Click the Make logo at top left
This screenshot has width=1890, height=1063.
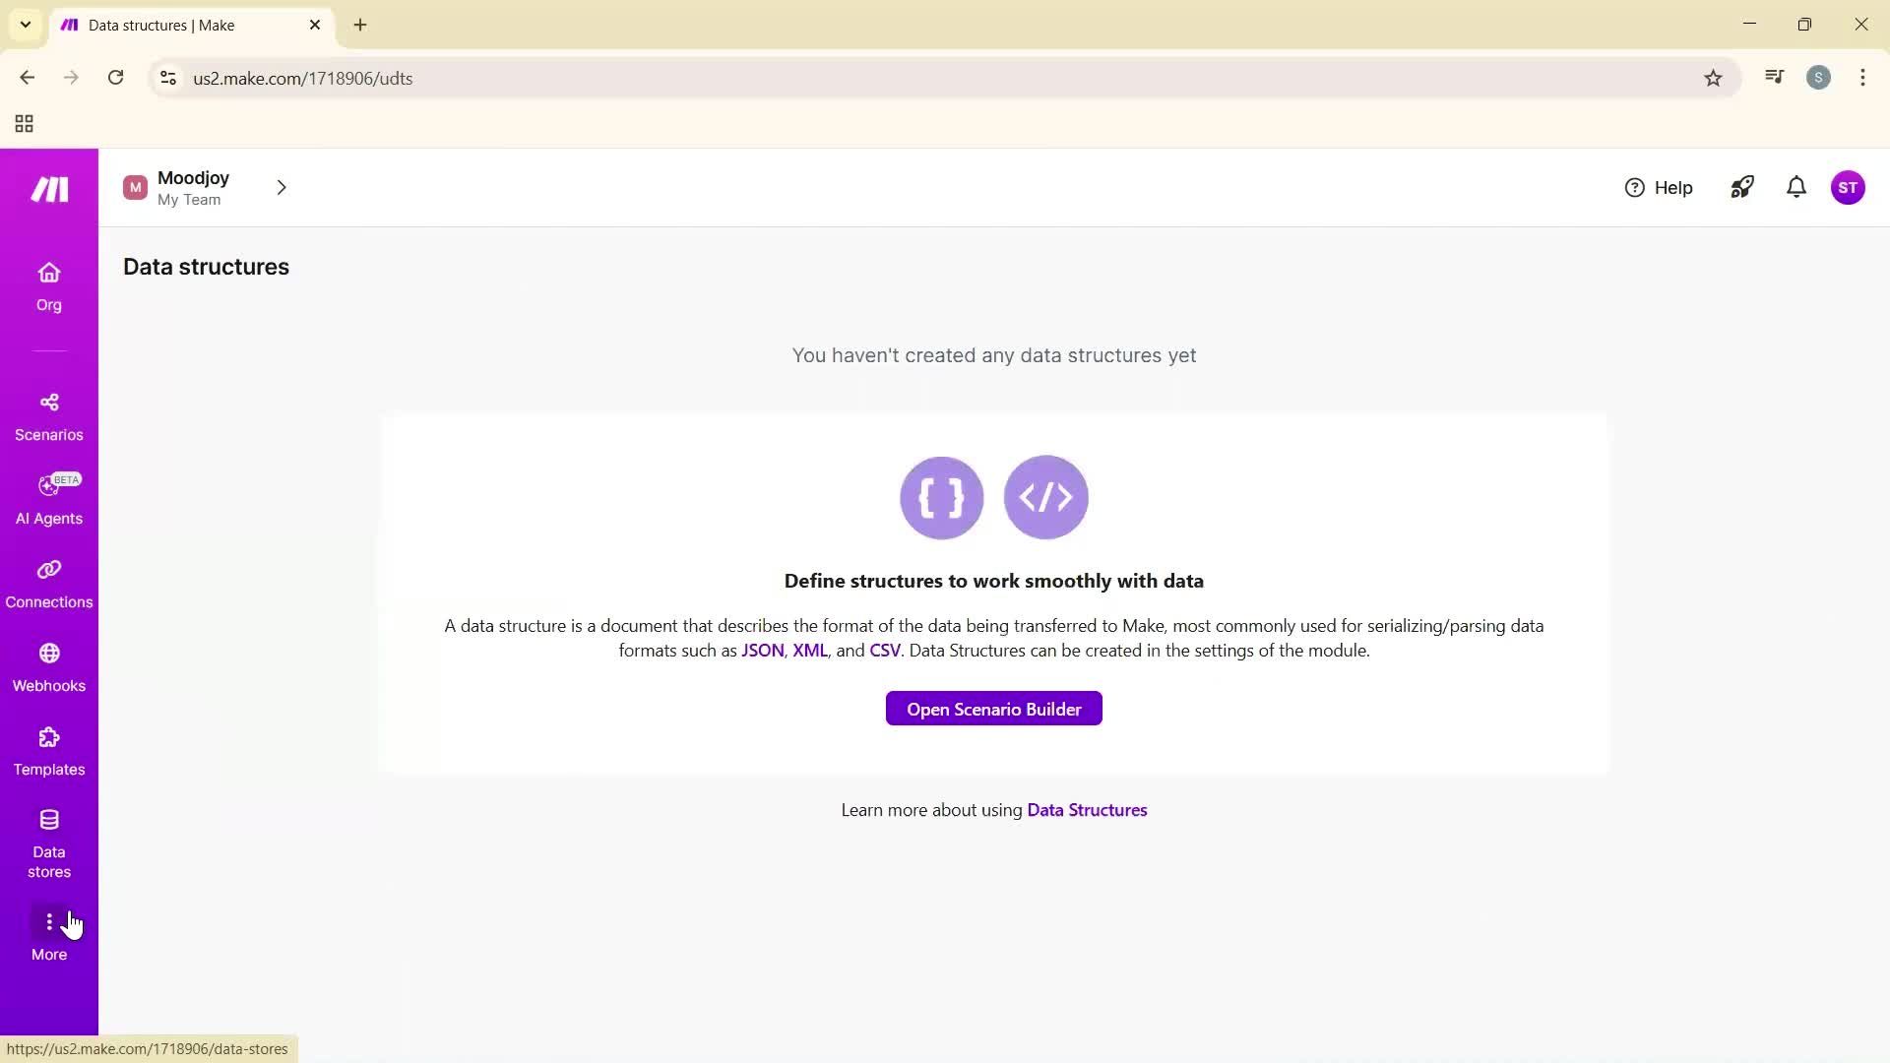coord(48,188)
